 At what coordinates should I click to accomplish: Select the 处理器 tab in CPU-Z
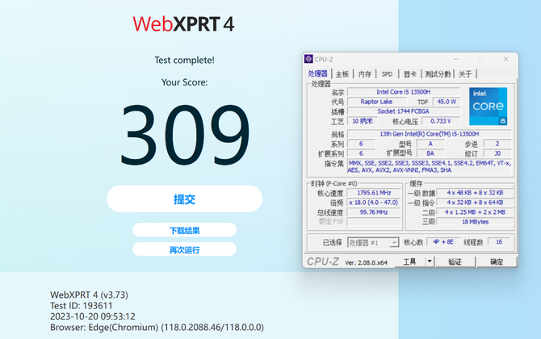coord(318,73)
